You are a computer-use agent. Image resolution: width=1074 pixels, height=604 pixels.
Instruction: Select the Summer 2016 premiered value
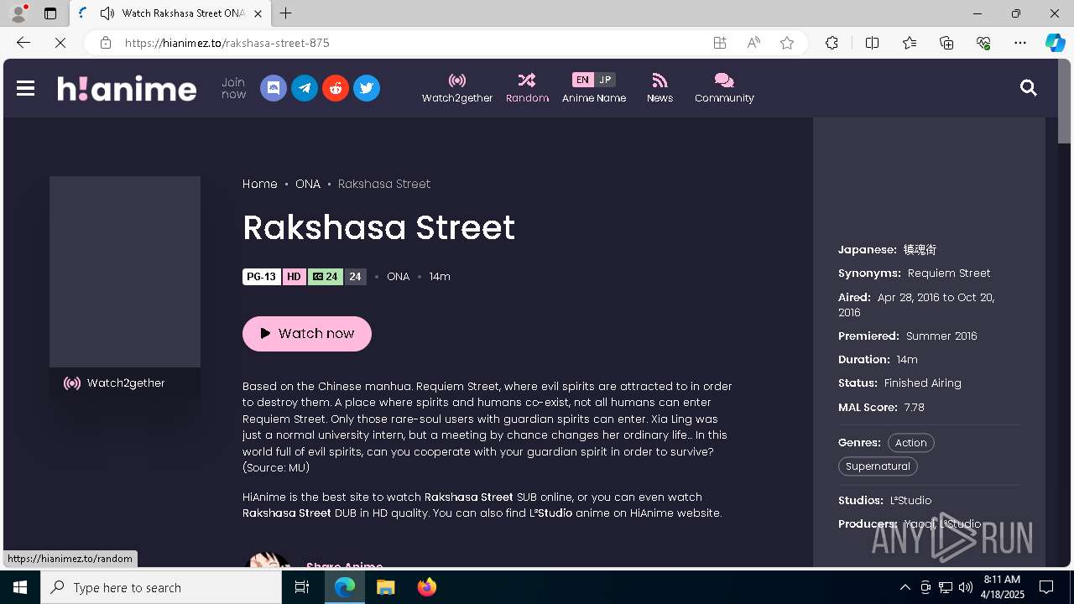[941, 336]
